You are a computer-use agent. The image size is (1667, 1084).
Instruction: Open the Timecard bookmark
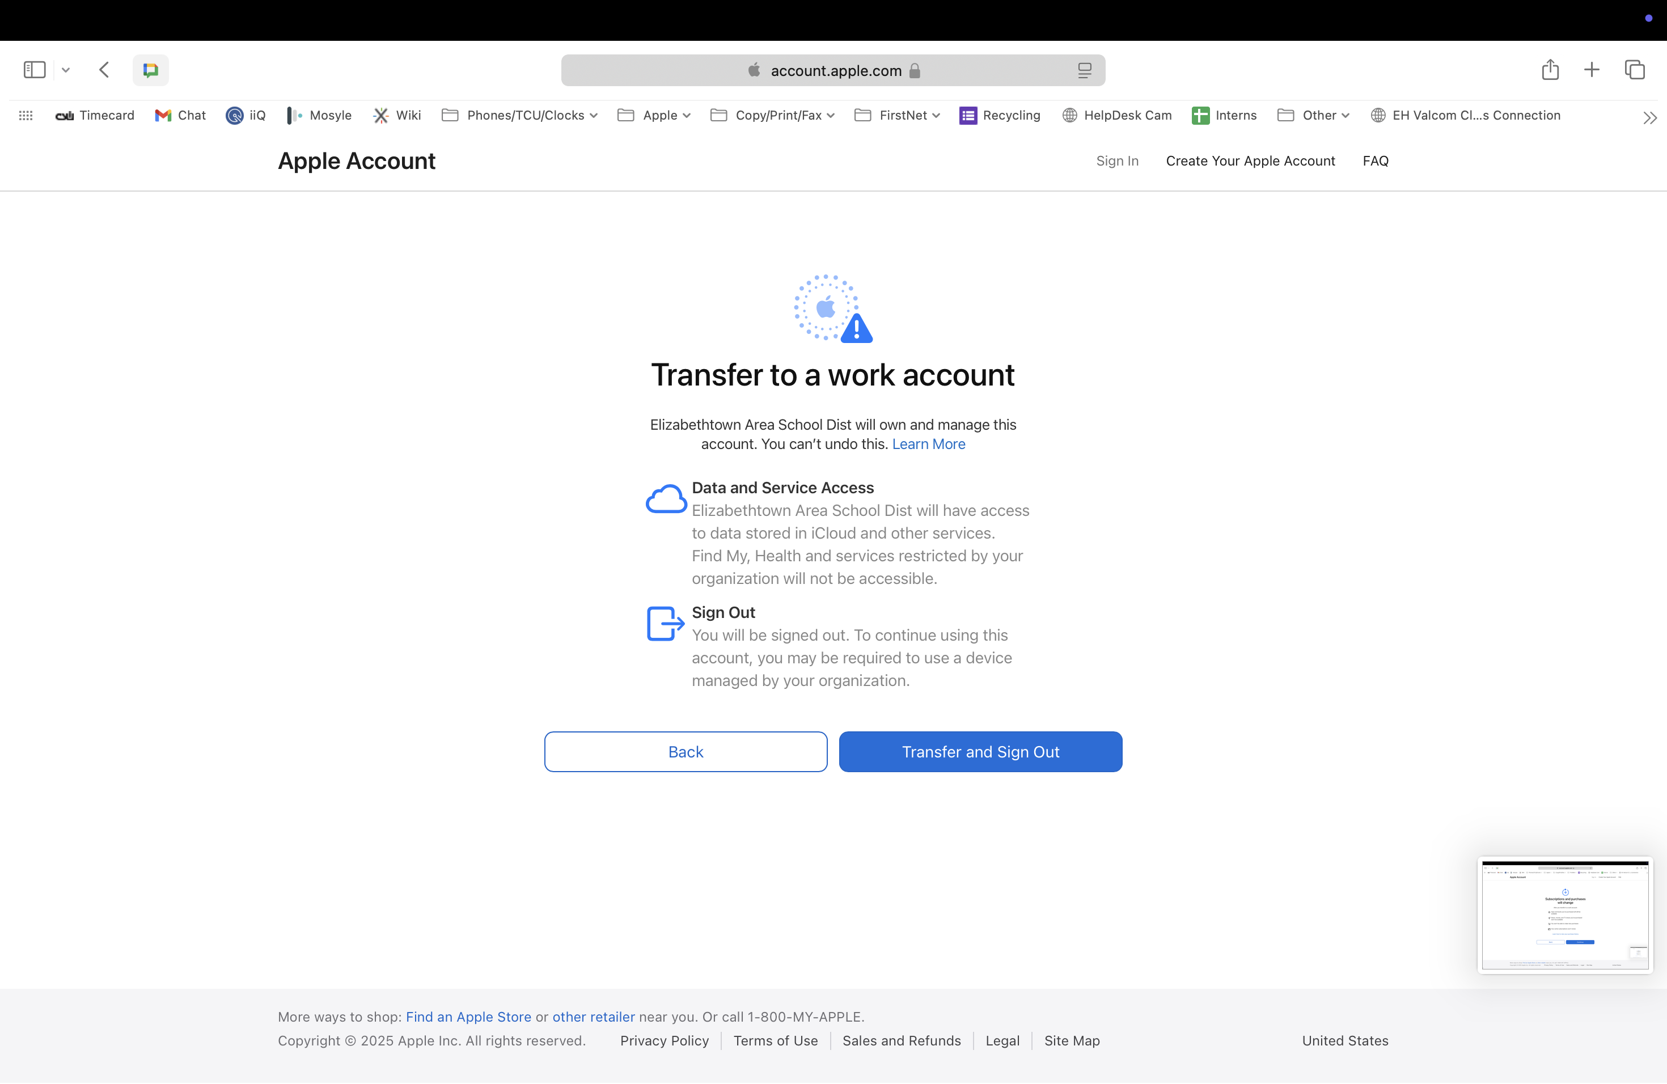(95, 116)
